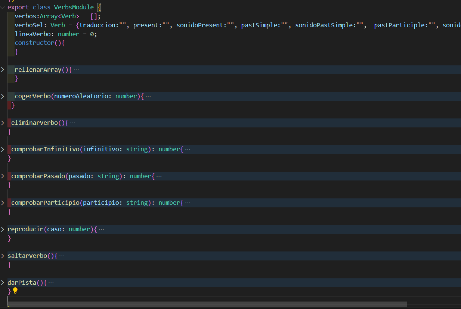Click the folded-code ellipsis after darPista(){
461x309 pixels.
coord(51,283)
